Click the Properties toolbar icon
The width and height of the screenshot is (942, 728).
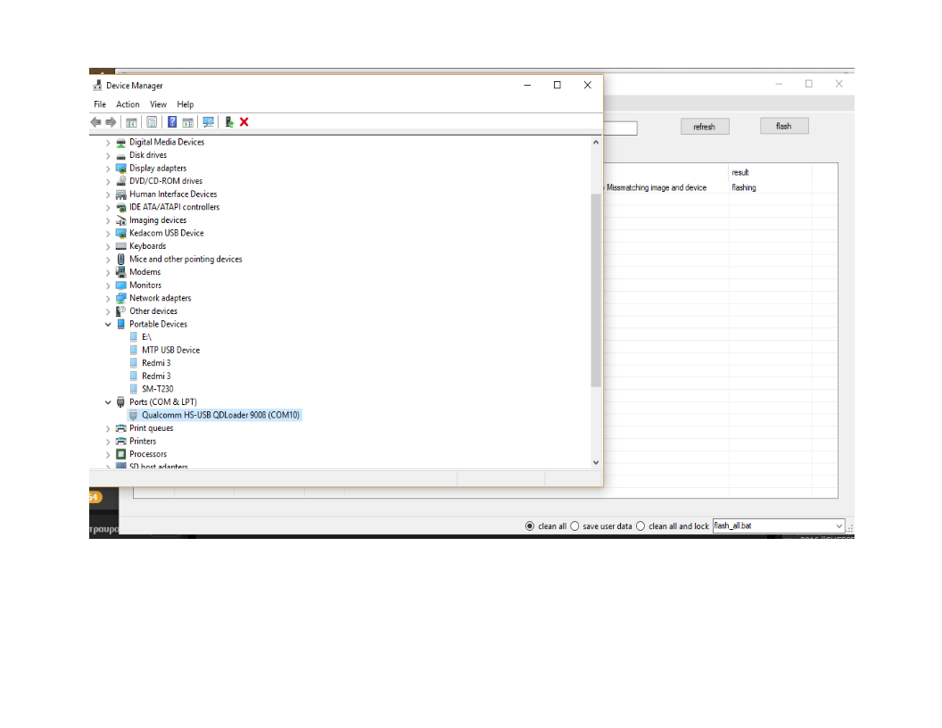click(152, 122)
